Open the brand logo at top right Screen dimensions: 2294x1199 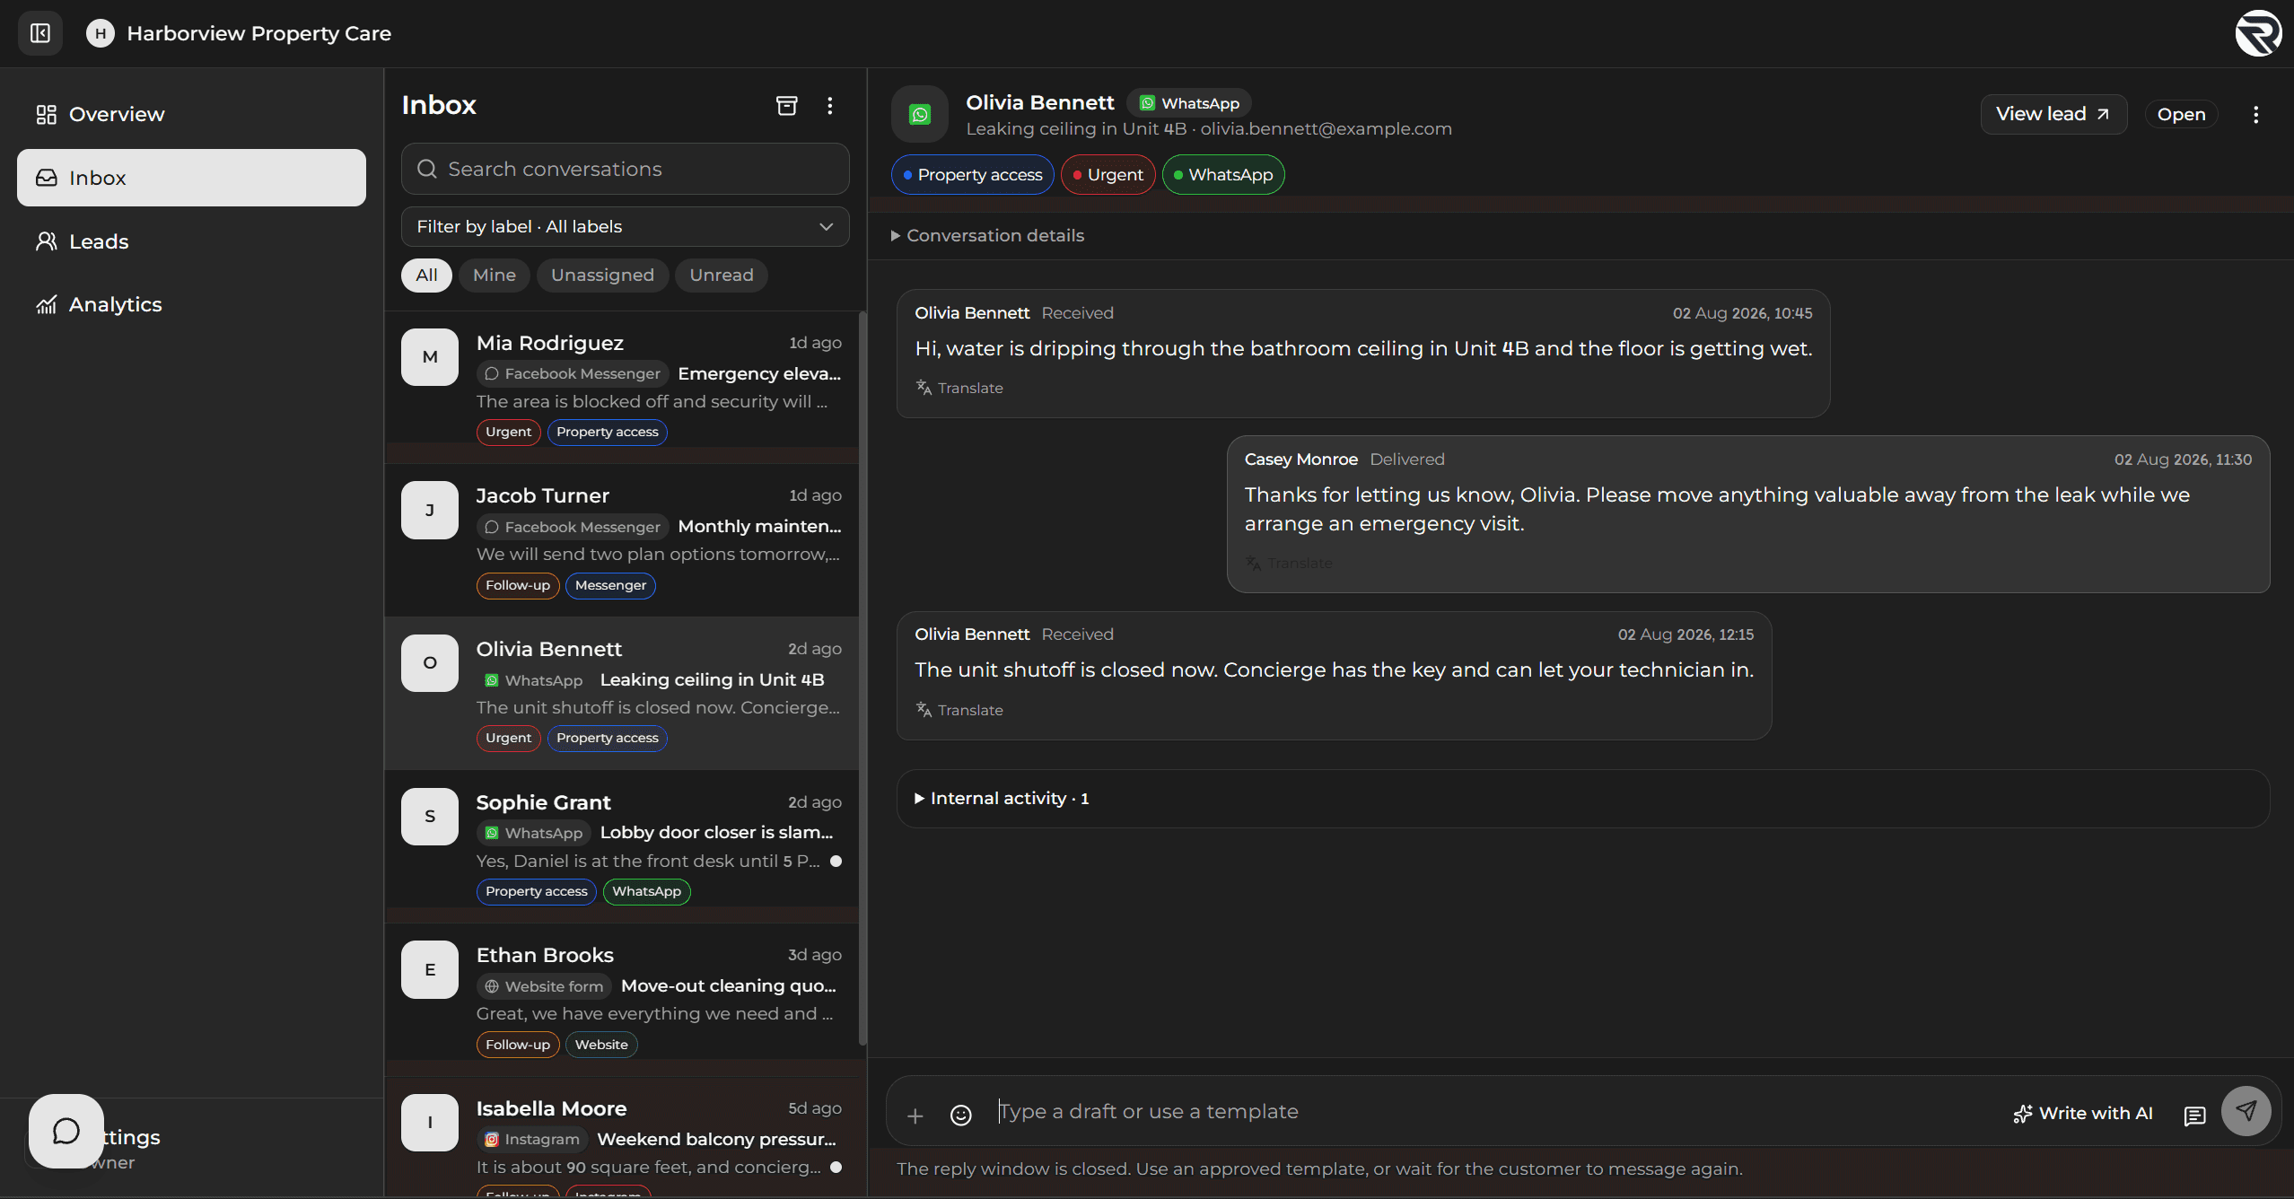click(x=2258, y=33)
